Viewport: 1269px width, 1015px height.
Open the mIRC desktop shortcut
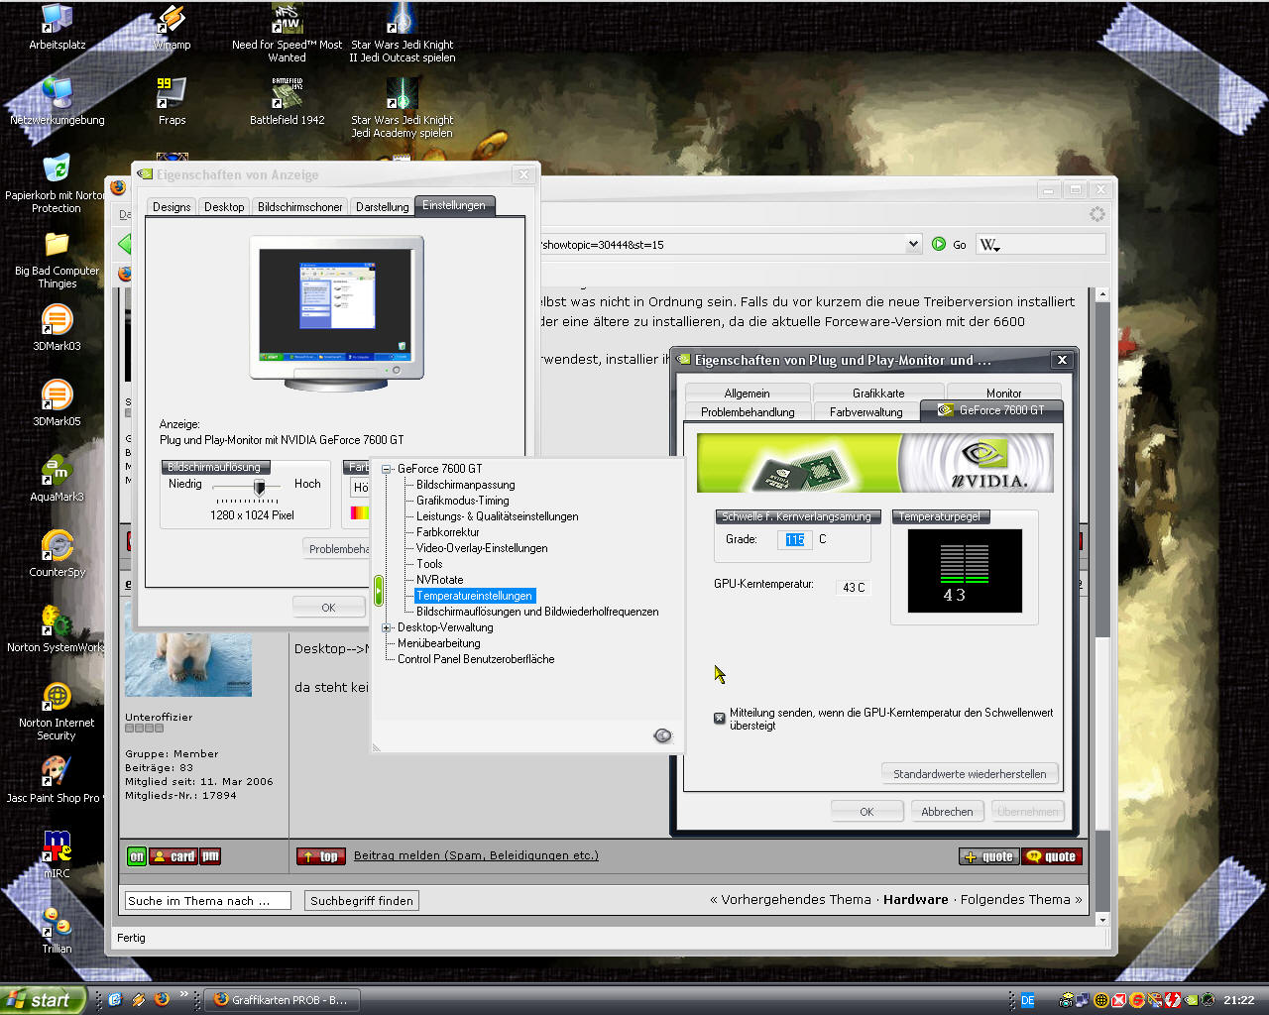click(x=57, y=847)
